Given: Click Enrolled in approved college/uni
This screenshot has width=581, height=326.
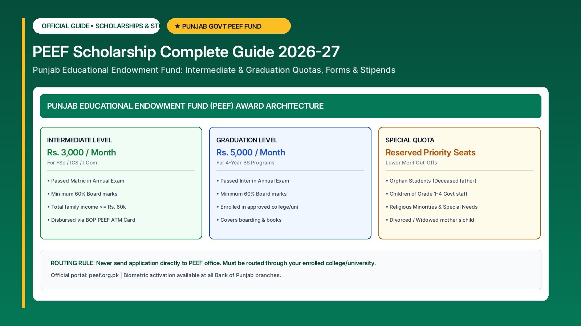Looking at the screenshot, I should [x=257, y=207].
